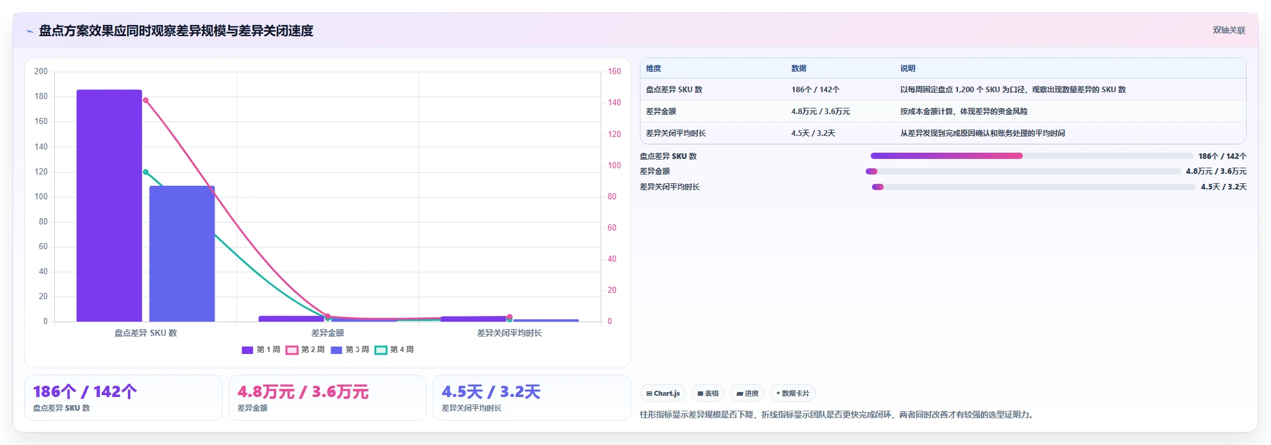The width and height of the screenshot is (1271, 445).
Task: Click the 4.8万元 / 3.6万元 value beside progress bar
Action: pos(1216,171)
